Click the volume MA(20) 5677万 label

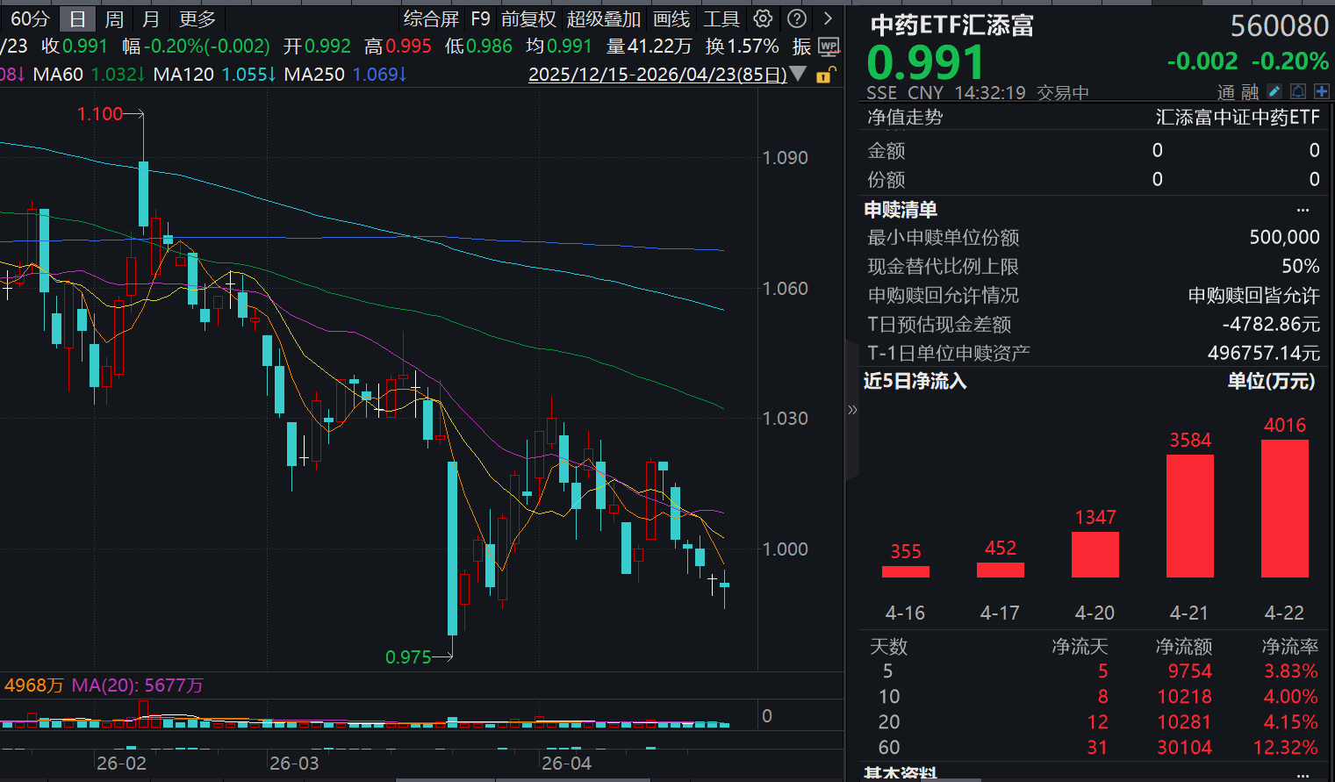(x=137, y=685)
